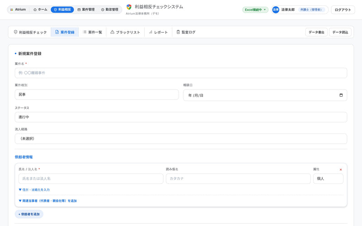Remove the client row with red ×
The height and width of the screenshot is (226, 362).
point(341,169)
